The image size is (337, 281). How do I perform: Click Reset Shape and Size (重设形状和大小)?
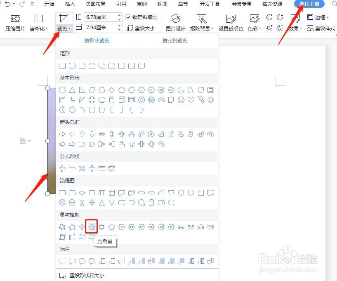82,275
